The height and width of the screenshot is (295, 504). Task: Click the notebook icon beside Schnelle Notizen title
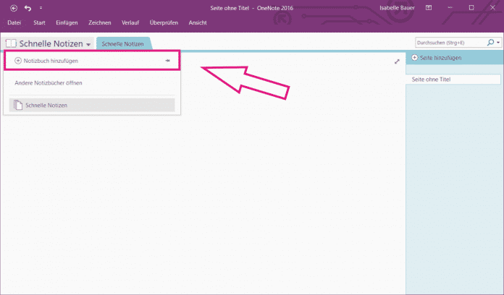(x=11, y=44)
